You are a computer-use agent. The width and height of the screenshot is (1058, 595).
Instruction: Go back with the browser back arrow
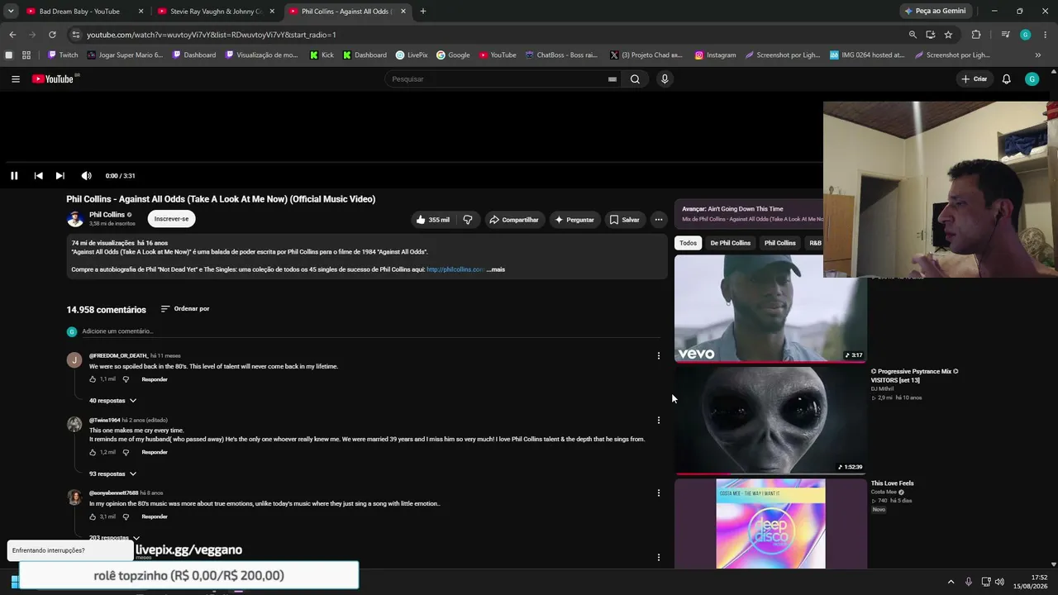coord(12,35)
